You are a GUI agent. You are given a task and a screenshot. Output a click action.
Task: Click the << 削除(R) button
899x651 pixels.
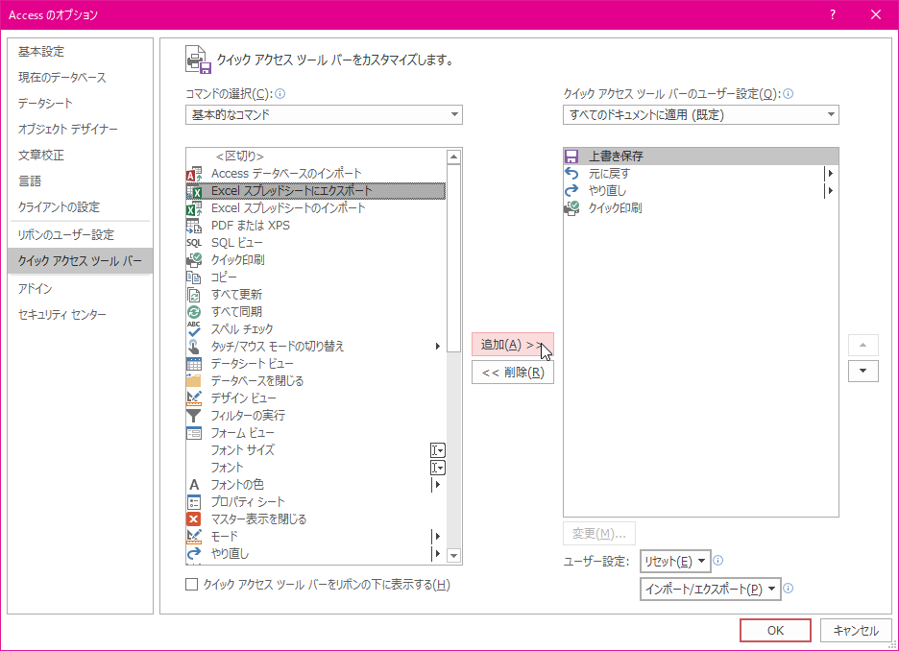click(x=513, y=373)
